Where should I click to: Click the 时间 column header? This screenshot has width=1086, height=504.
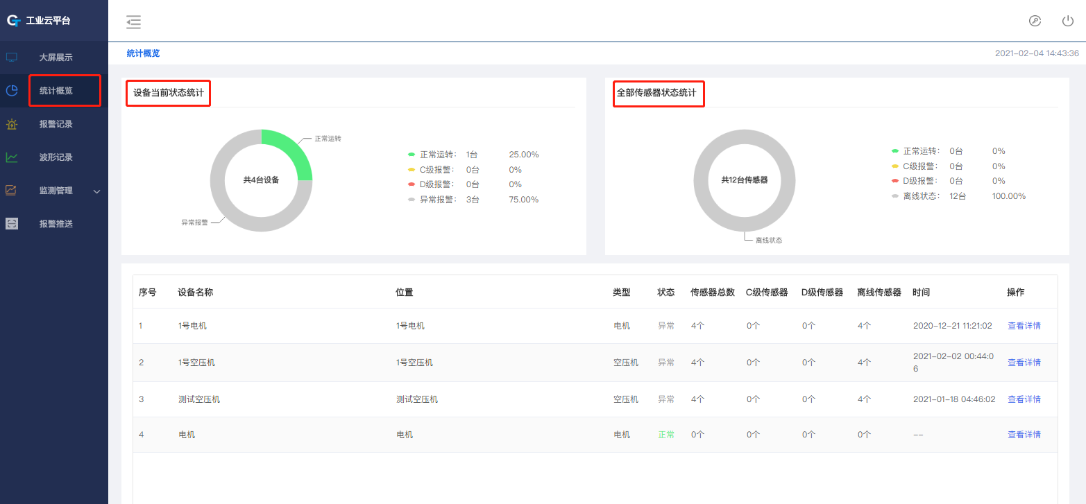(x=922, y=293)
